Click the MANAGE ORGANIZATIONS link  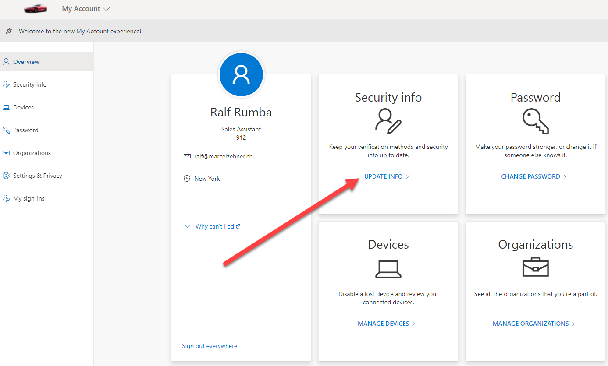coord(531,324)
